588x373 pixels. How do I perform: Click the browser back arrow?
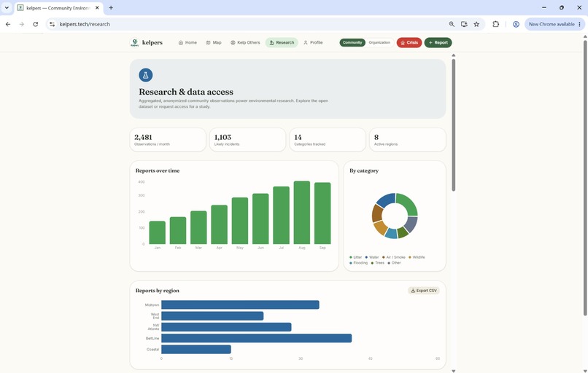[x=8, y=24]
